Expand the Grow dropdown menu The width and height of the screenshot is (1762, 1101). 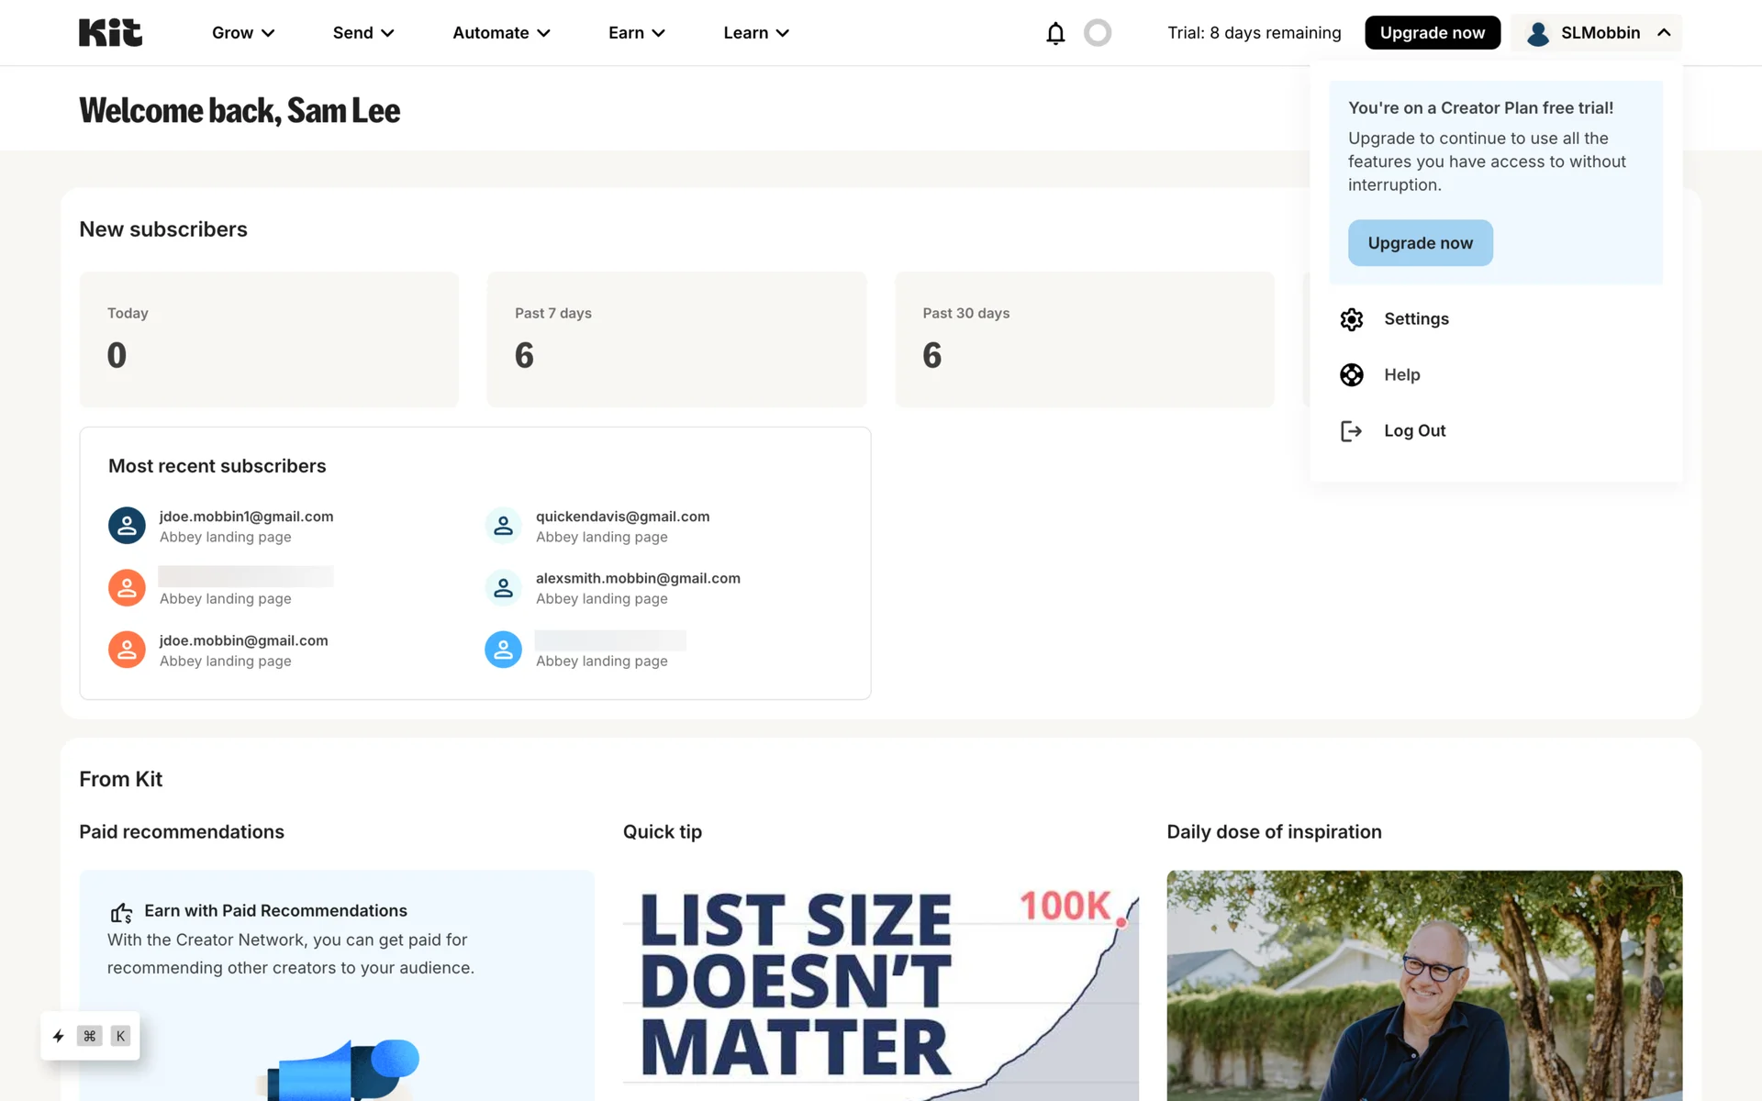(243, 33)
